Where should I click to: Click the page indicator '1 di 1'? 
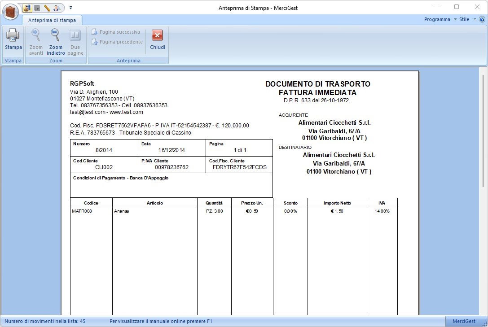click(240, 150)
